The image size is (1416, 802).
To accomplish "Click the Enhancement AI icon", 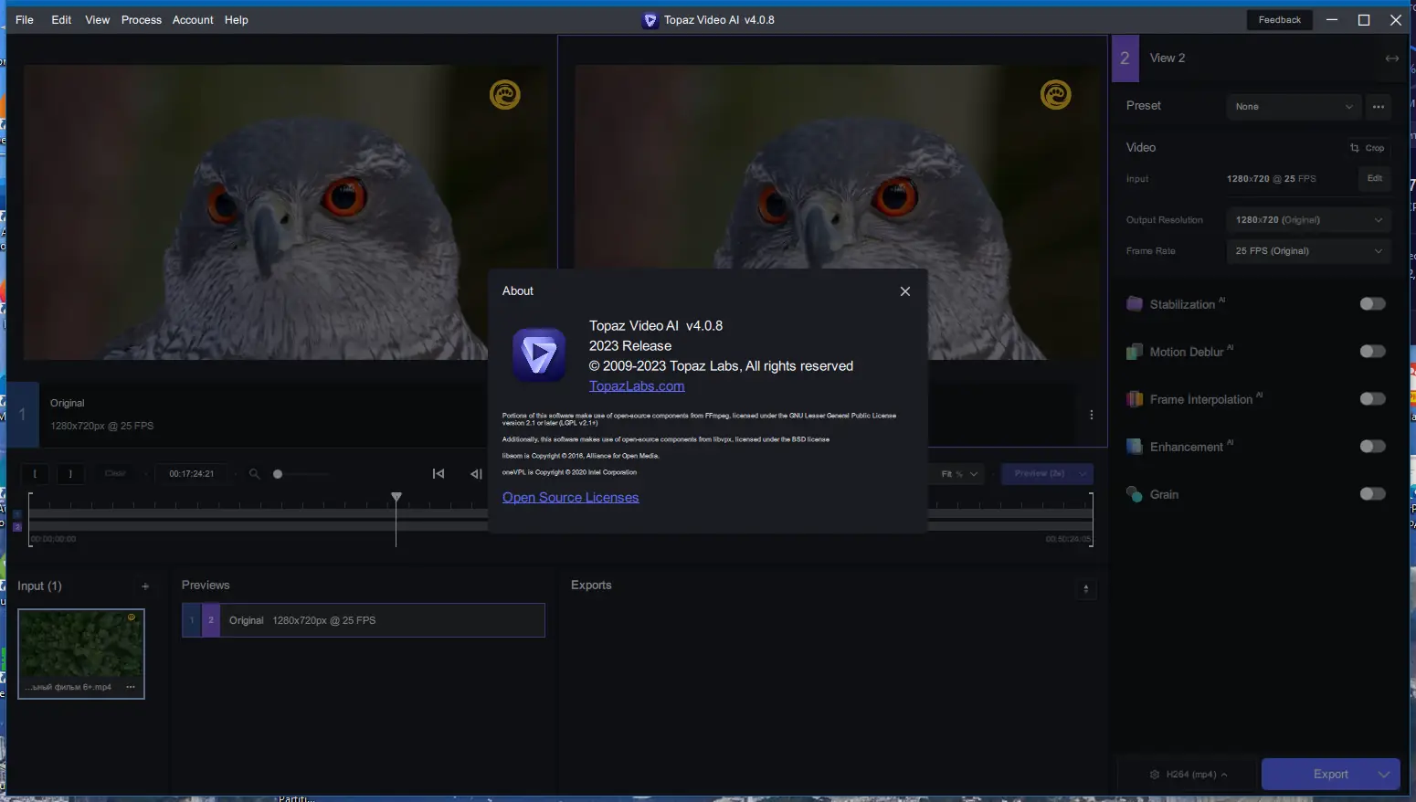I will click(1135, 446).
